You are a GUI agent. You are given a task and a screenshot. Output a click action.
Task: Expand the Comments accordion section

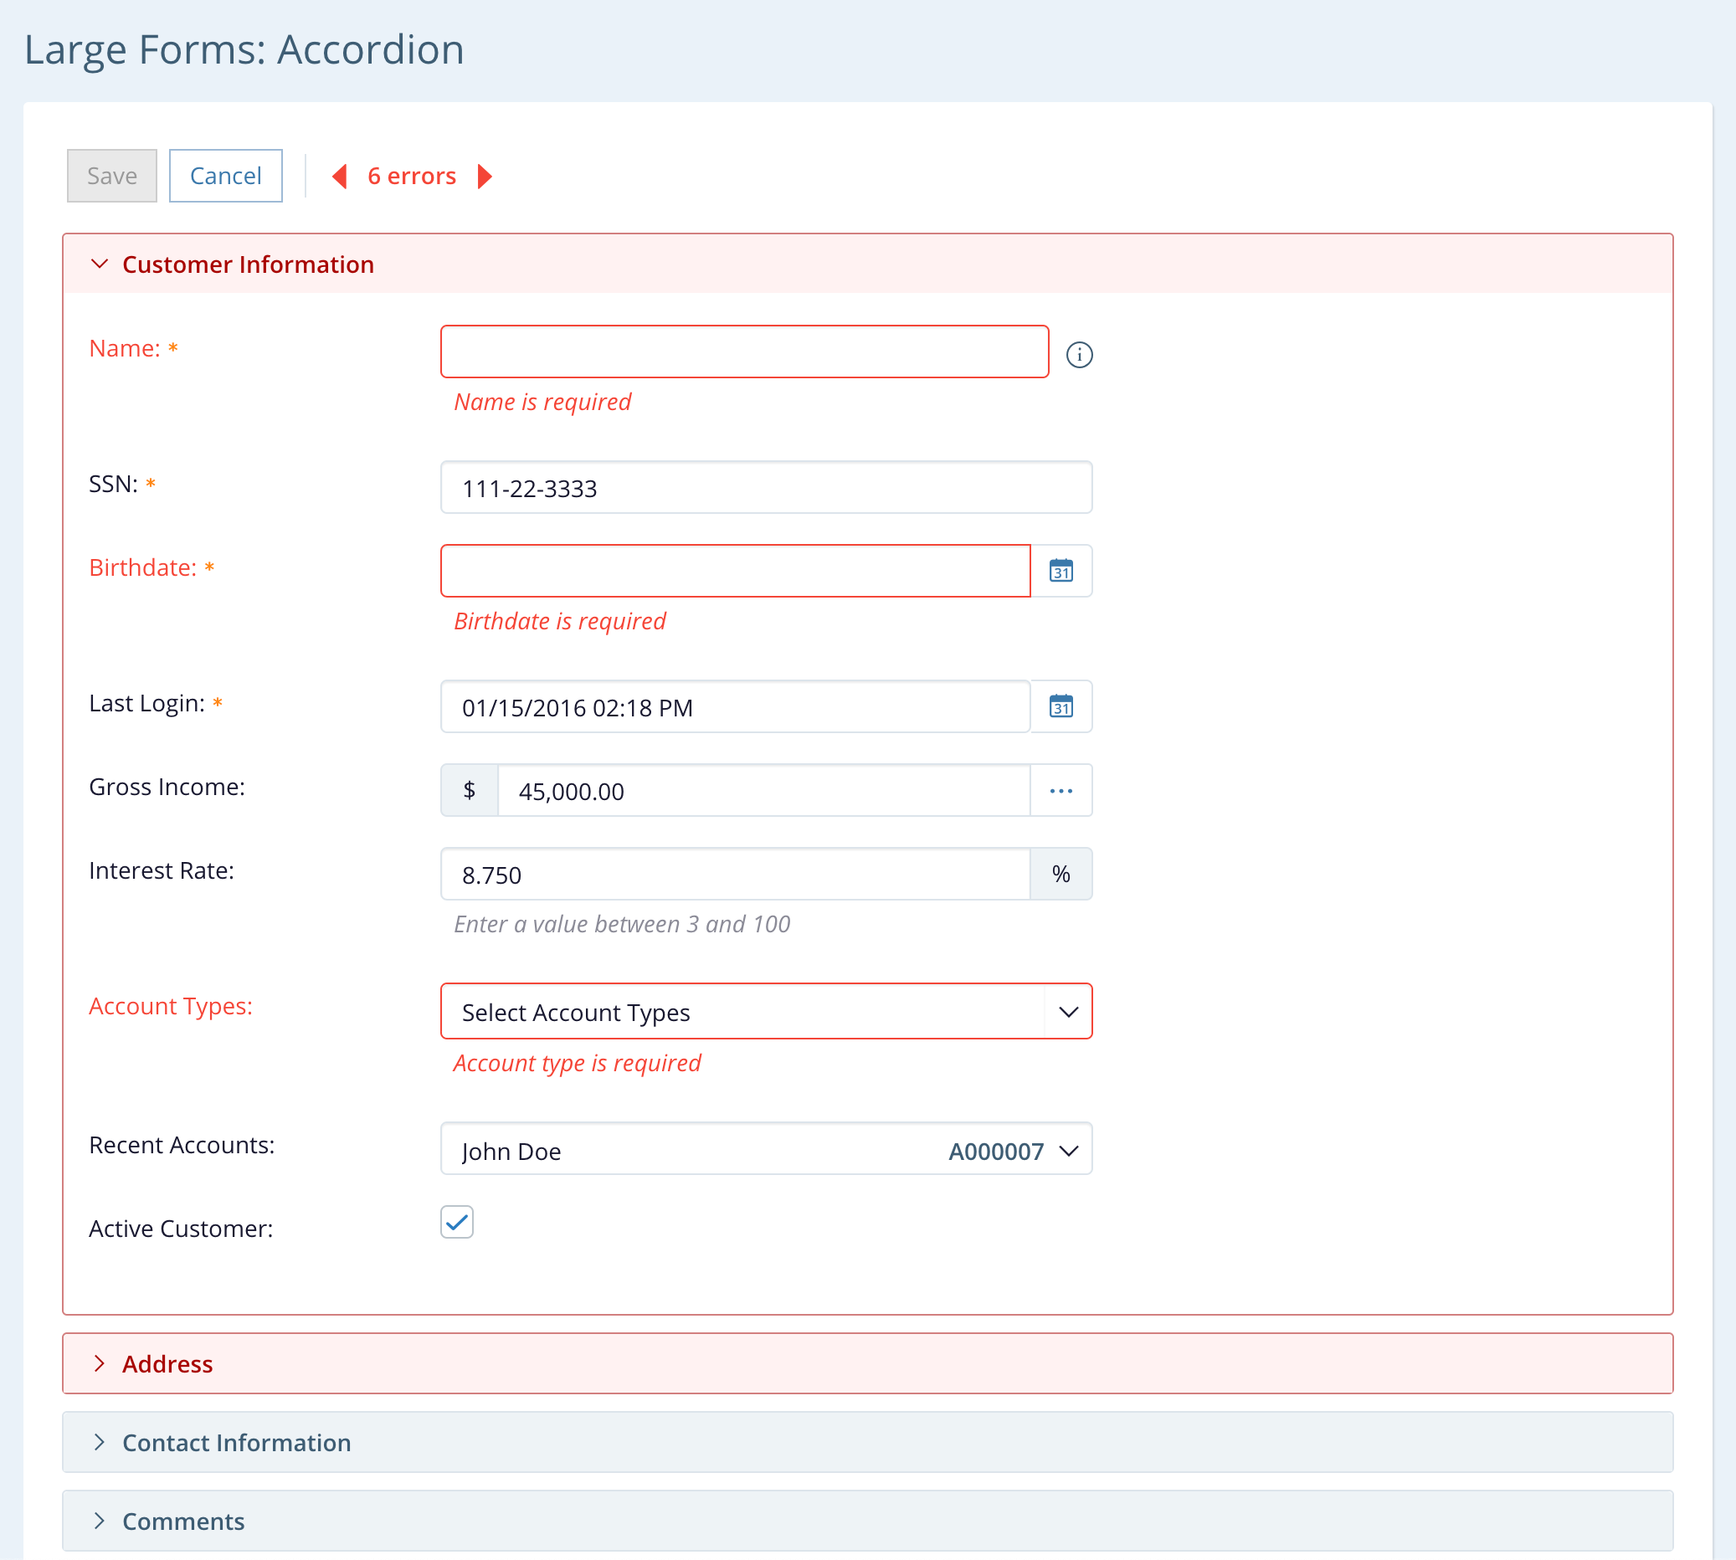point(183,1522)
